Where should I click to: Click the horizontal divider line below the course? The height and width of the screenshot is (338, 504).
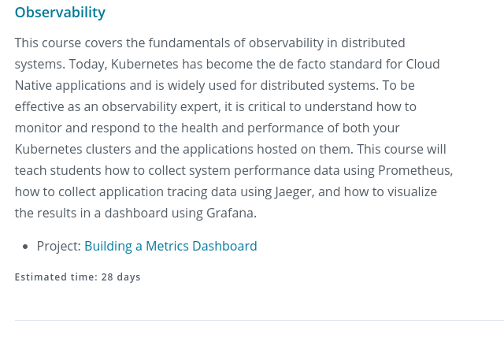259,320
